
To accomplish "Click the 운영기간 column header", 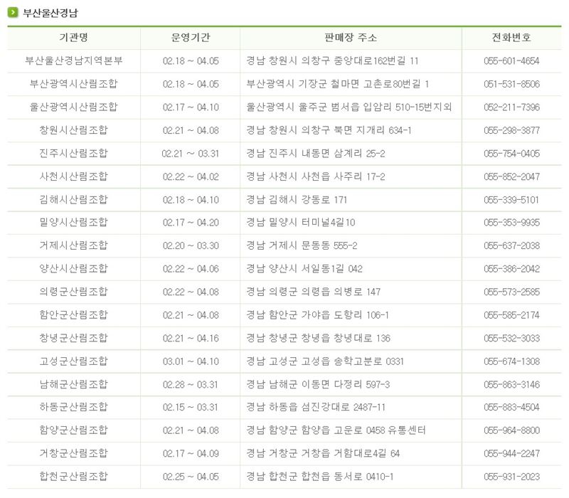I will click(x=191, y=38).
